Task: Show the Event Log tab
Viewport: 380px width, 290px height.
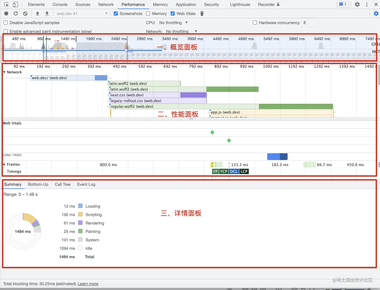Action: tap(86, 184)
